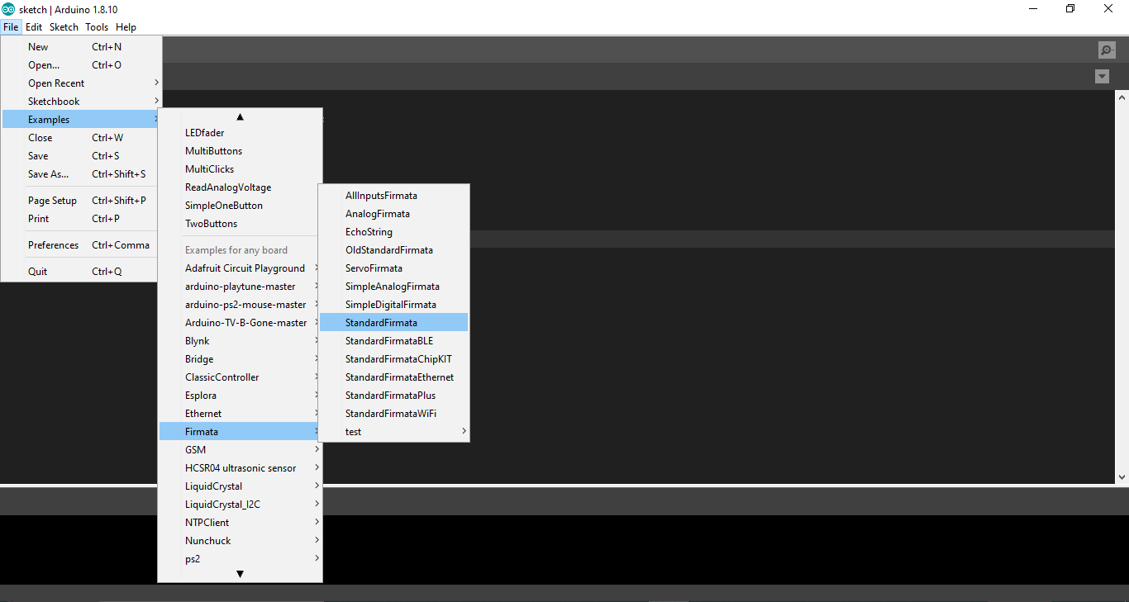
Task: Click the Arduino logo in title bar
Action: point(8,9)
